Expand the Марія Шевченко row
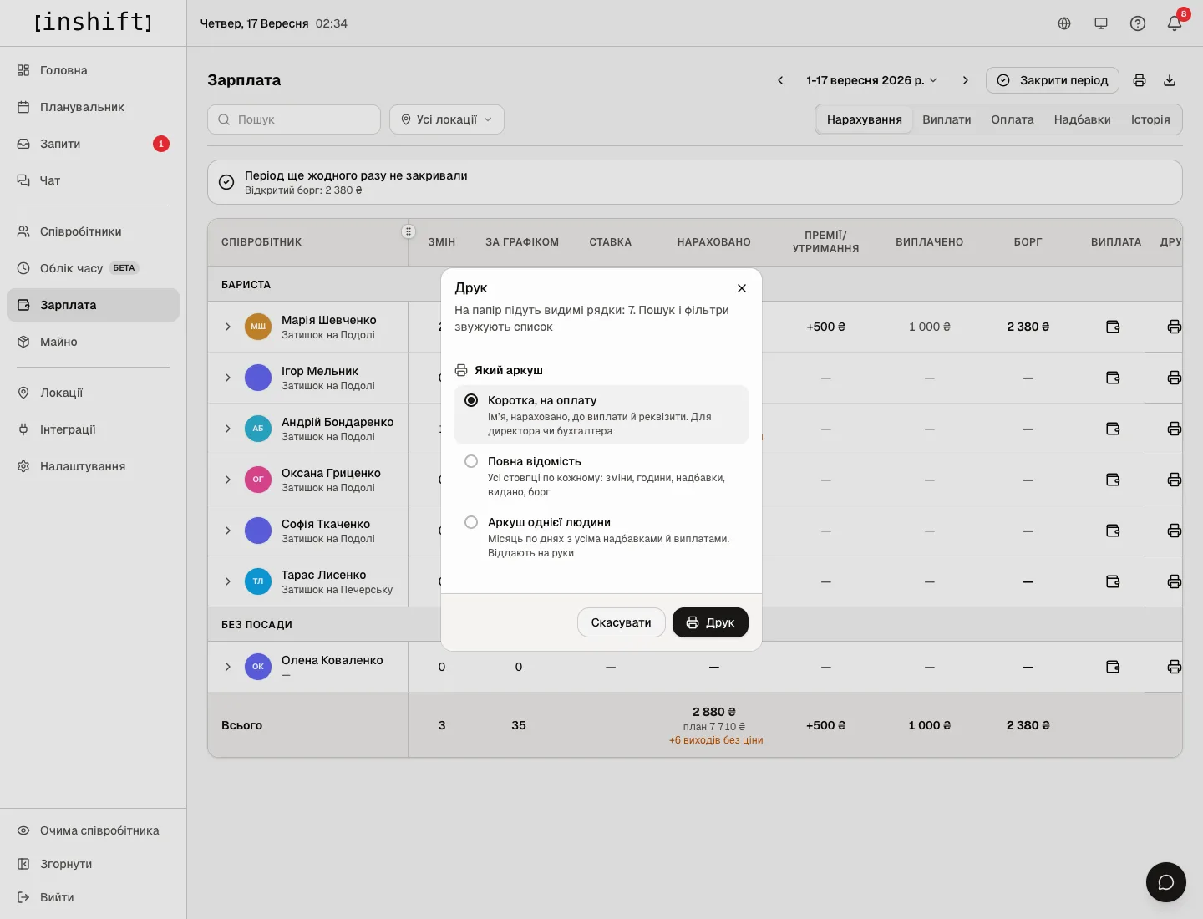1203x919 pixels. tap(228, 327)
